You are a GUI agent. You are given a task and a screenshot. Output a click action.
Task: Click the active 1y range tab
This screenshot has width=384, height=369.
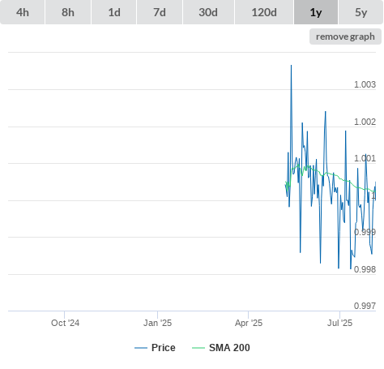[316, 12]
